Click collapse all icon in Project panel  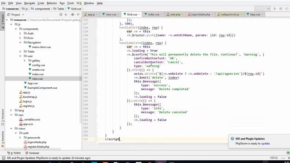point(66,14)
